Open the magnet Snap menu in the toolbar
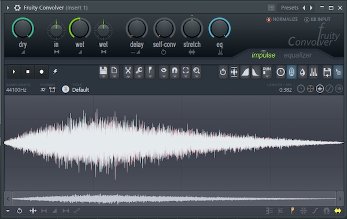The width and height of the screenshot is (347, 219). pos(175,72)
